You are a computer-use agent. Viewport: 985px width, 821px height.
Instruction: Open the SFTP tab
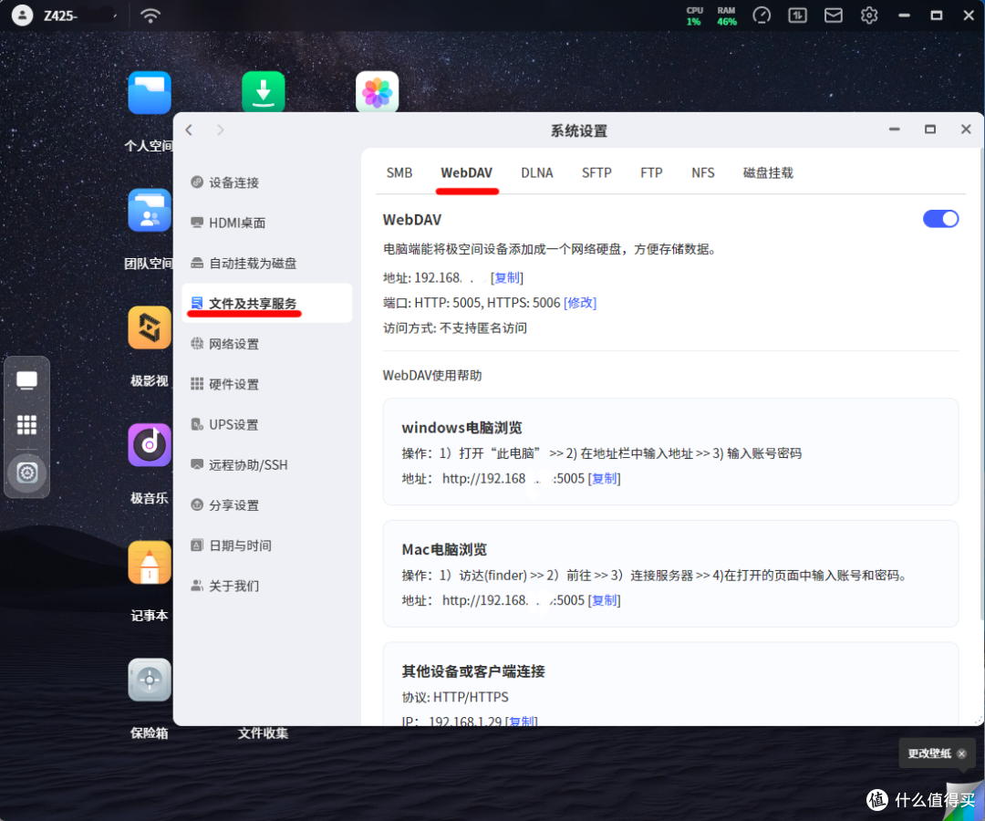[596, 172]
